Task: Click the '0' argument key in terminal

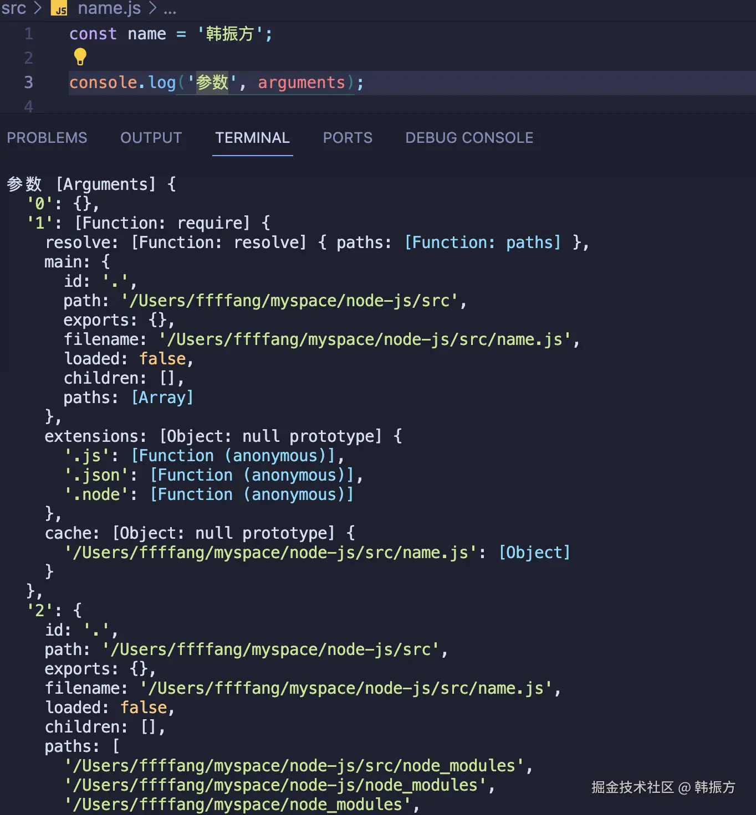Action: (x=40, y=204)
